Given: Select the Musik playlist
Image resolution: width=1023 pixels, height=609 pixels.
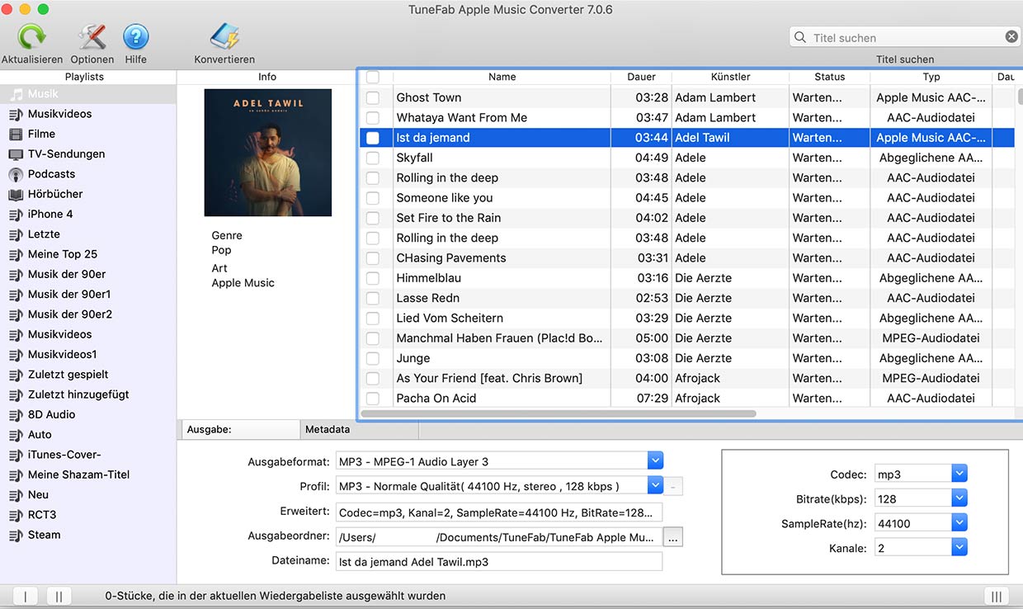Looking at the screenshot, I should pos(88,94).
